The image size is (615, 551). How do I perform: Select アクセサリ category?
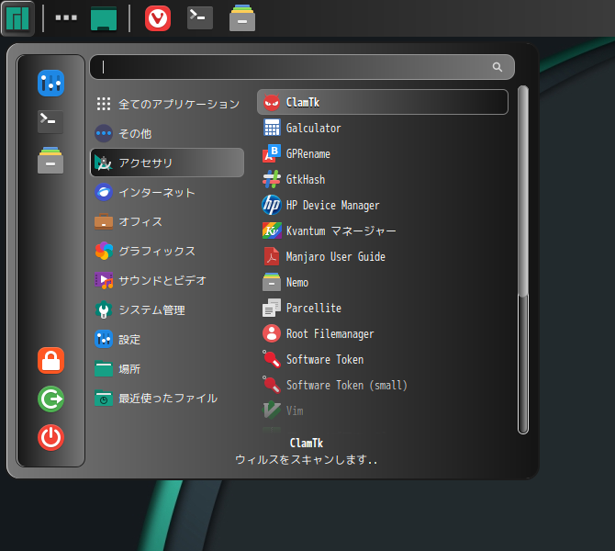tap(167, 163)
